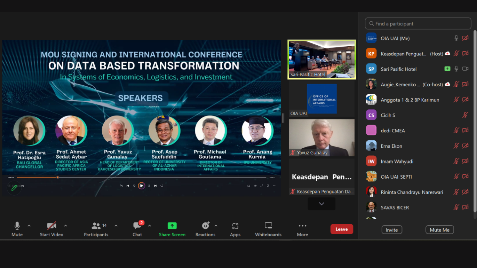477x268 pixels.
Task: Toggle Start Video in meeting toolbar
Action: [x=51, y=229]
